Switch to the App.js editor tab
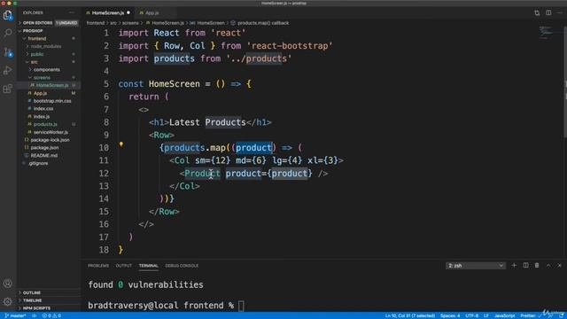The width and height of the screenshot is (567, 319). pyautogui.click(x=151, y=12)
